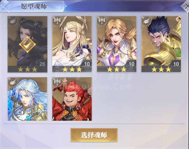Select the spiky blue-haired man card
Image resolution: width=189 pixels, height=149 pixels.
click(161, 44)
